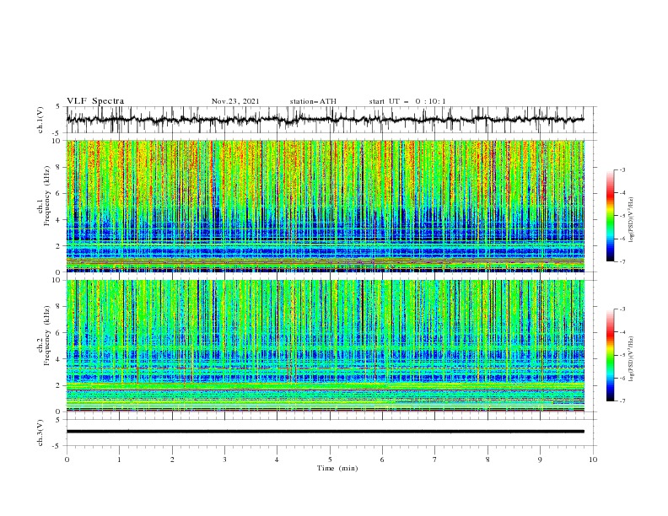
Task: Click the "Time (min)" axis title
Action: click(x=337, y=468)
